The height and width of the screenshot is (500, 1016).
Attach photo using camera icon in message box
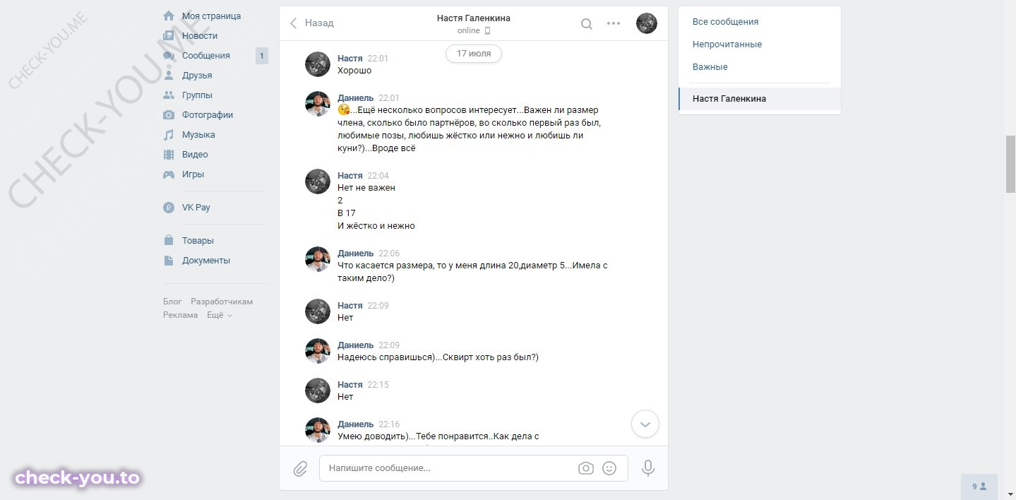coord(585,468)
